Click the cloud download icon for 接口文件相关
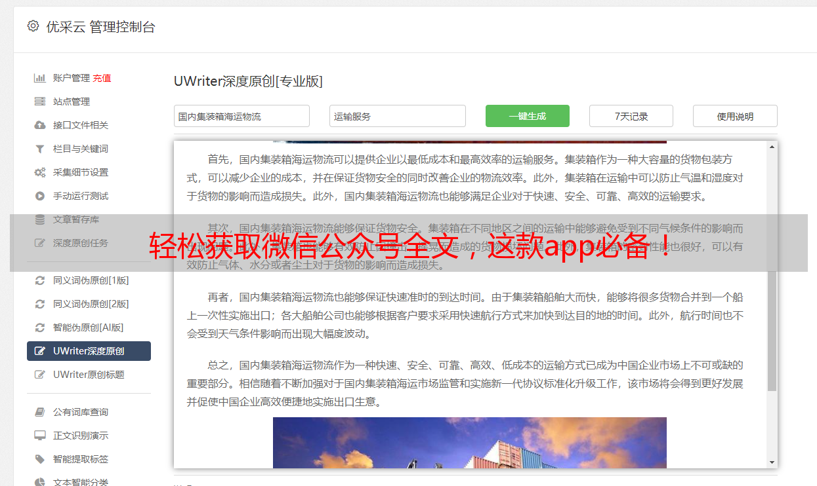 [x=40, y=125]
